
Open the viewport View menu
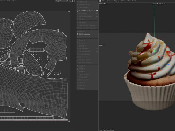(104, 1)
